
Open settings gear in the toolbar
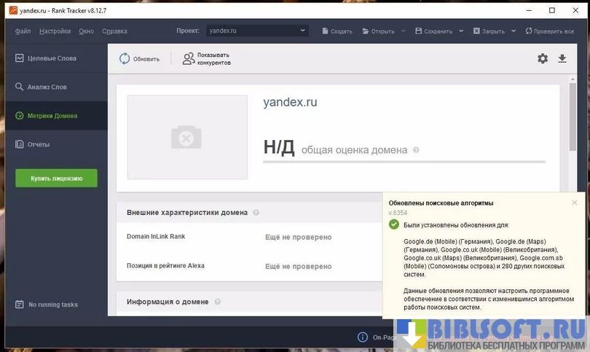coord(543,58)
